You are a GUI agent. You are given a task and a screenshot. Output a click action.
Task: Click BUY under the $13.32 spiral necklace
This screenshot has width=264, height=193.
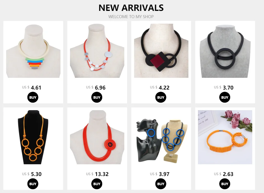point(97,184)
